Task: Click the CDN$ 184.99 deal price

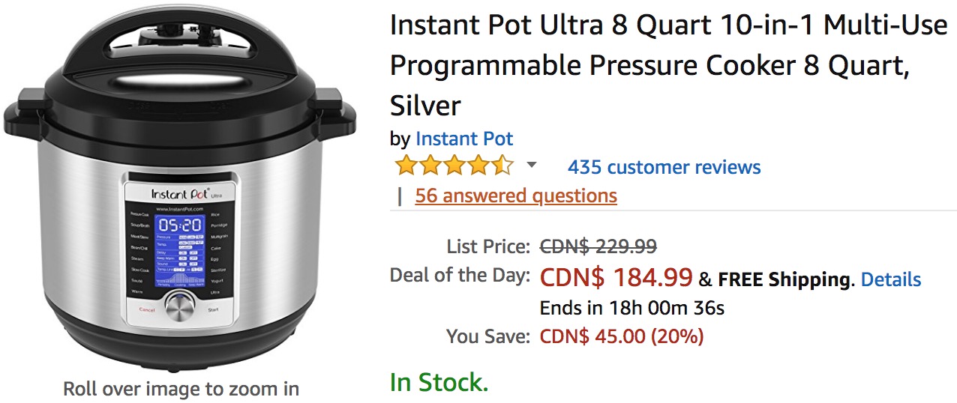Action: (616, 278)
